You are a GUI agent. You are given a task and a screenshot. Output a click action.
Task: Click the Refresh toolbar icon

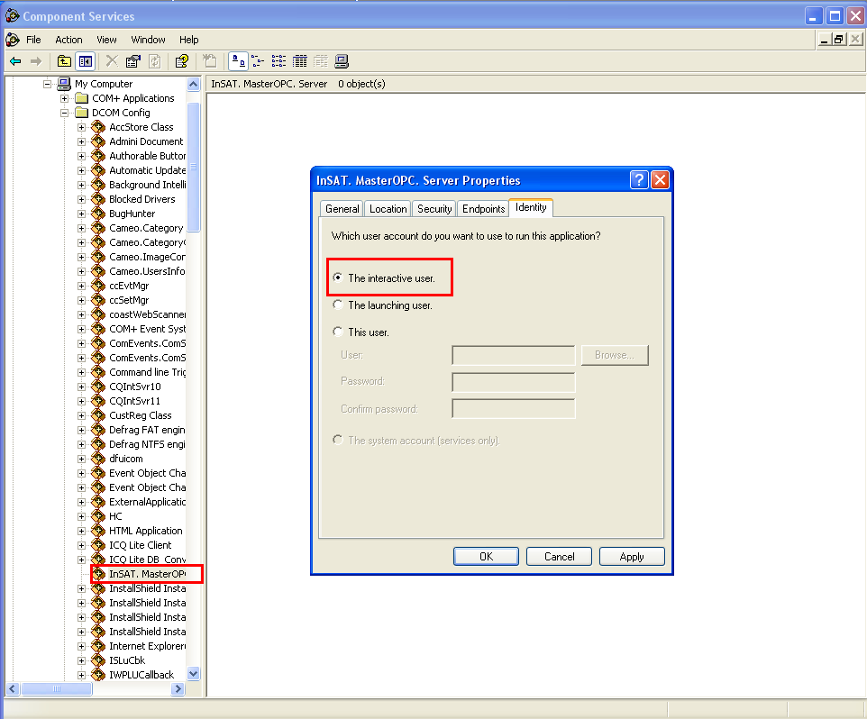coord(155,61)
